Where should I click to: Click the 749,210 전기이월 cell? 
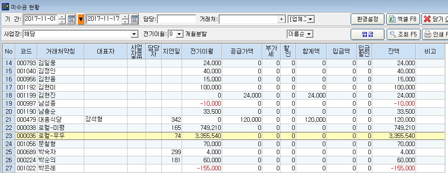[202, 128]
